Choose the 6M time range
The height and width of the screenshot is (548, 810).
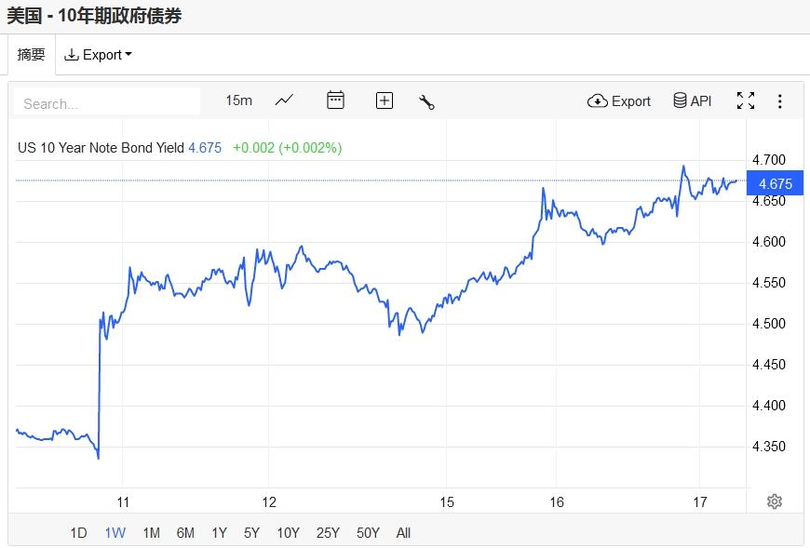point(185,533)
